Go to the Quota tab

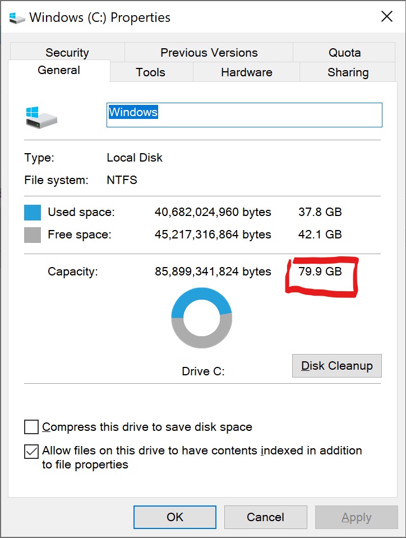click(x=344, y=53)
